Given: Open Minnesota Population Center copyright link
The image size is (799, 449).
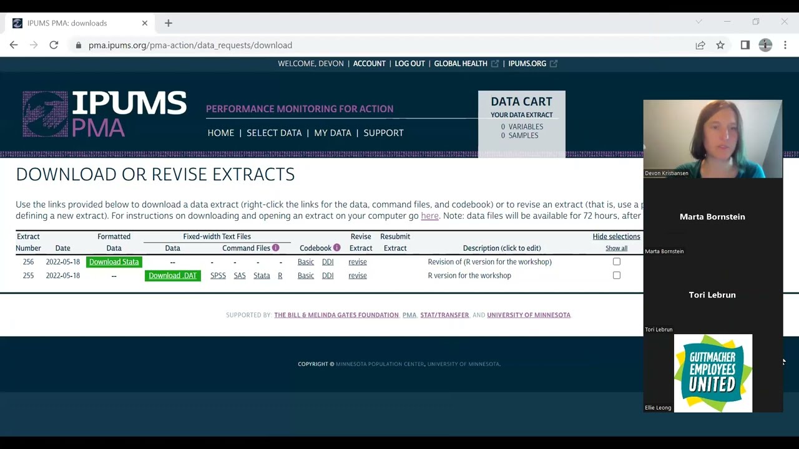Looking at the screenshot, I should point(380,364).
